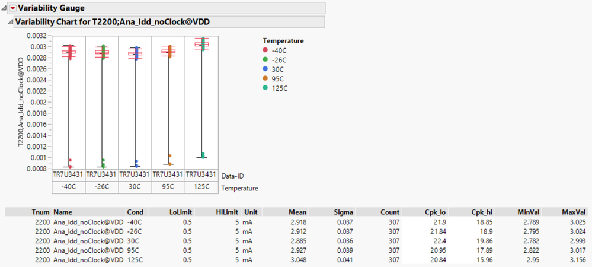Click the 125C teal legend marker
The image size is (592, 267).
coord(265,88)
